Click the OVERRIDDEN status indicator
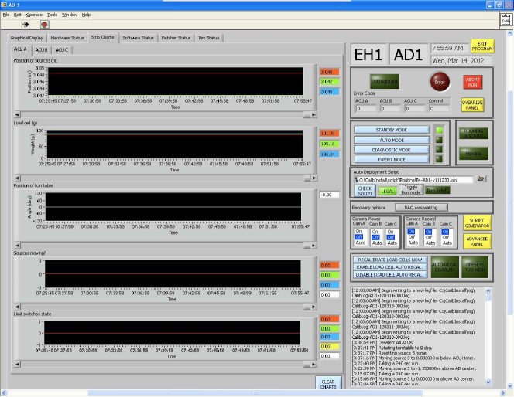 385,80
